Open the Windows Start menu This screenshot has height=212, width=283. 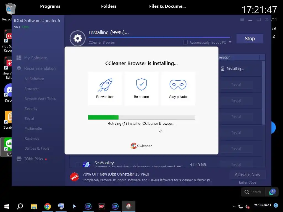coord(7,206)
